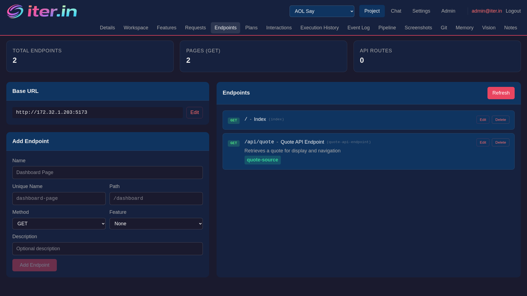The width and height of the screenshot is (527, 296).
Task: Switch to the Workspace tab
Action: [136, 28]
